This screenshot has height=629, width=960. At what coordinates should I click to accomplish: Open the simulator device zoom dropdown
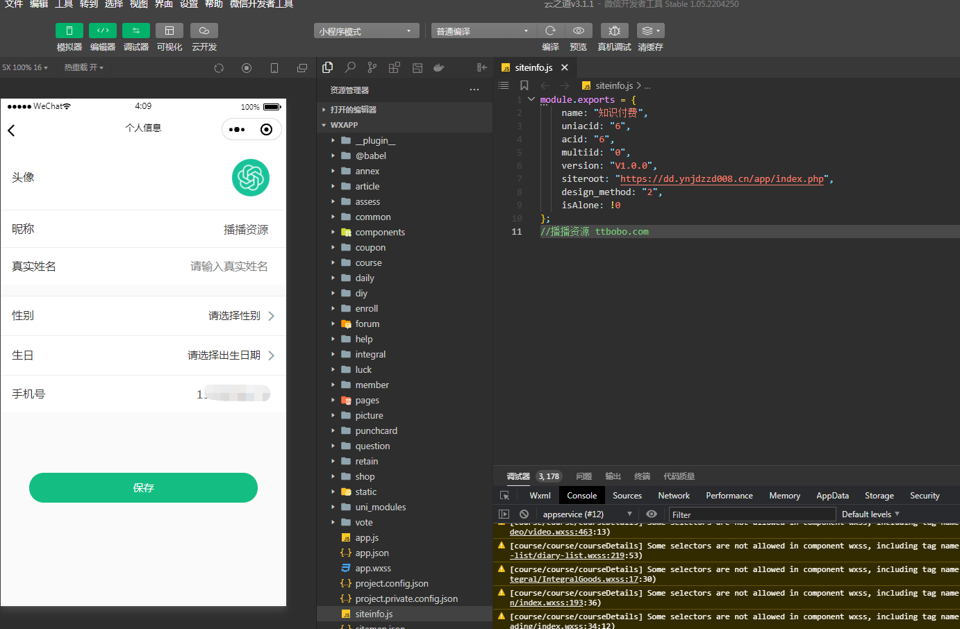pyautogui.click(x=25, y=67)
